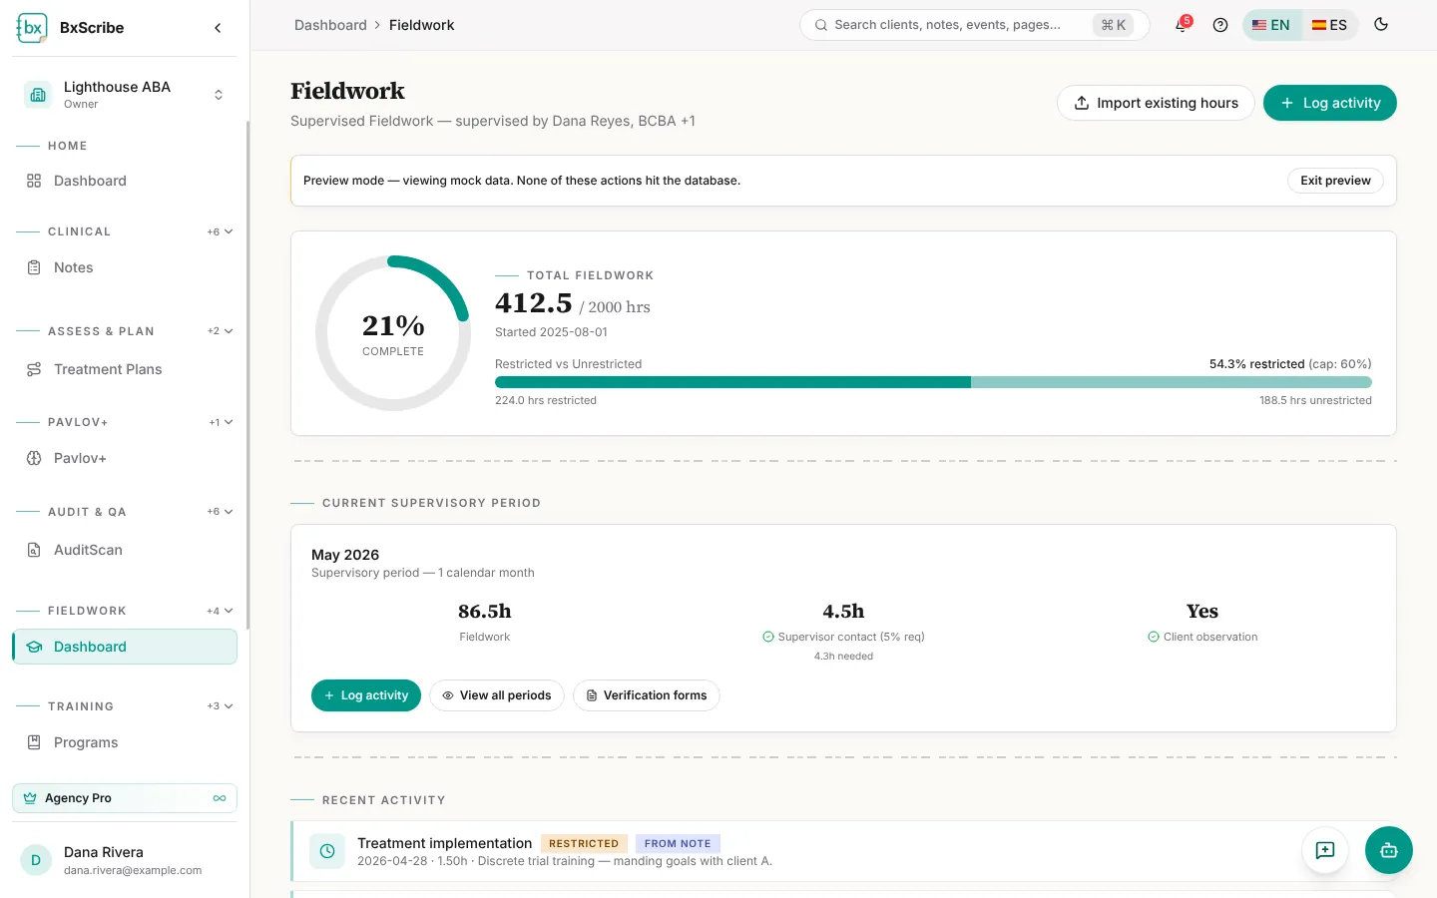1437x898 pixels.
Task: Open the Lighthouse ABA organization switcher
Action: click(125, 95)
